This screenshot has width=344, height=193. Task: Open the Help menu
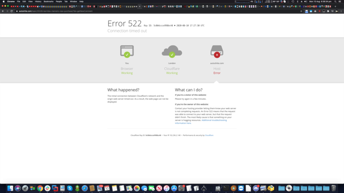point(81,2)
